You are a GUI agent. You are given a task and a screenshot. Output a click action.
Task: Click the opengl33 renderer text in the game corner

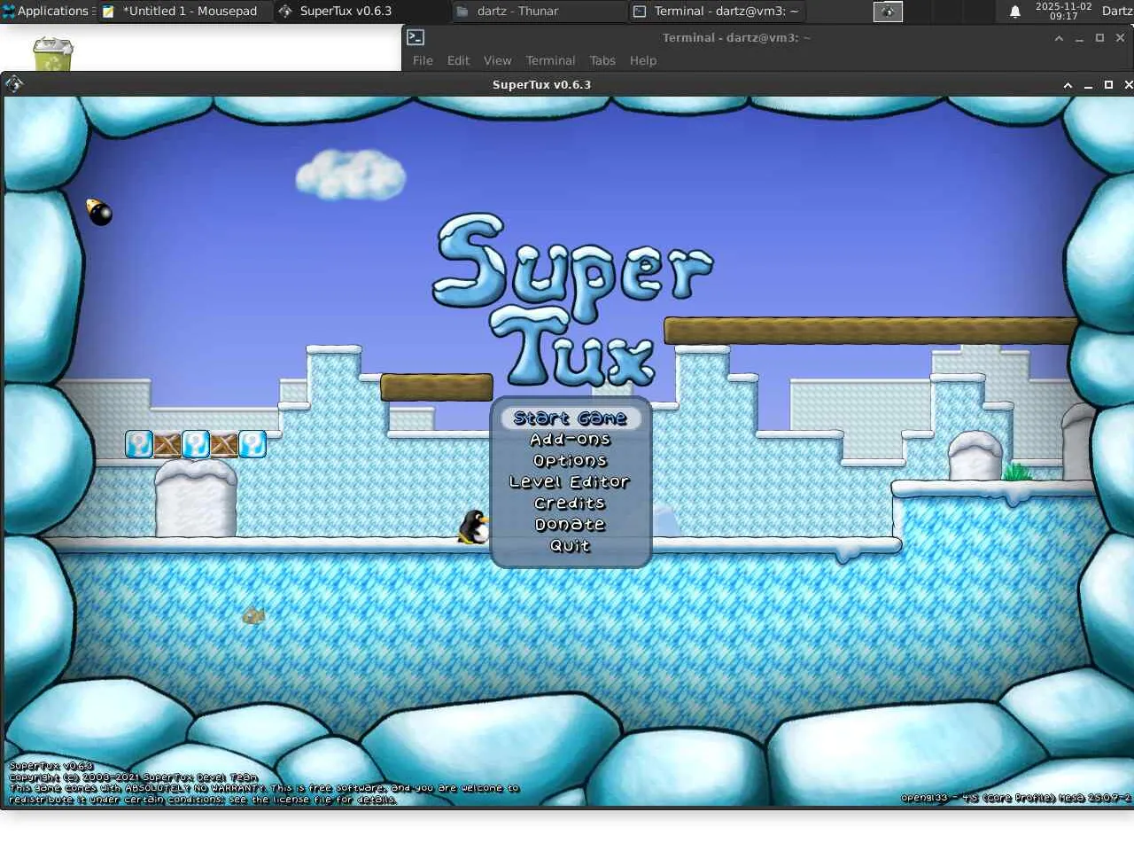pyautogui.click(x=1016, y=798)
